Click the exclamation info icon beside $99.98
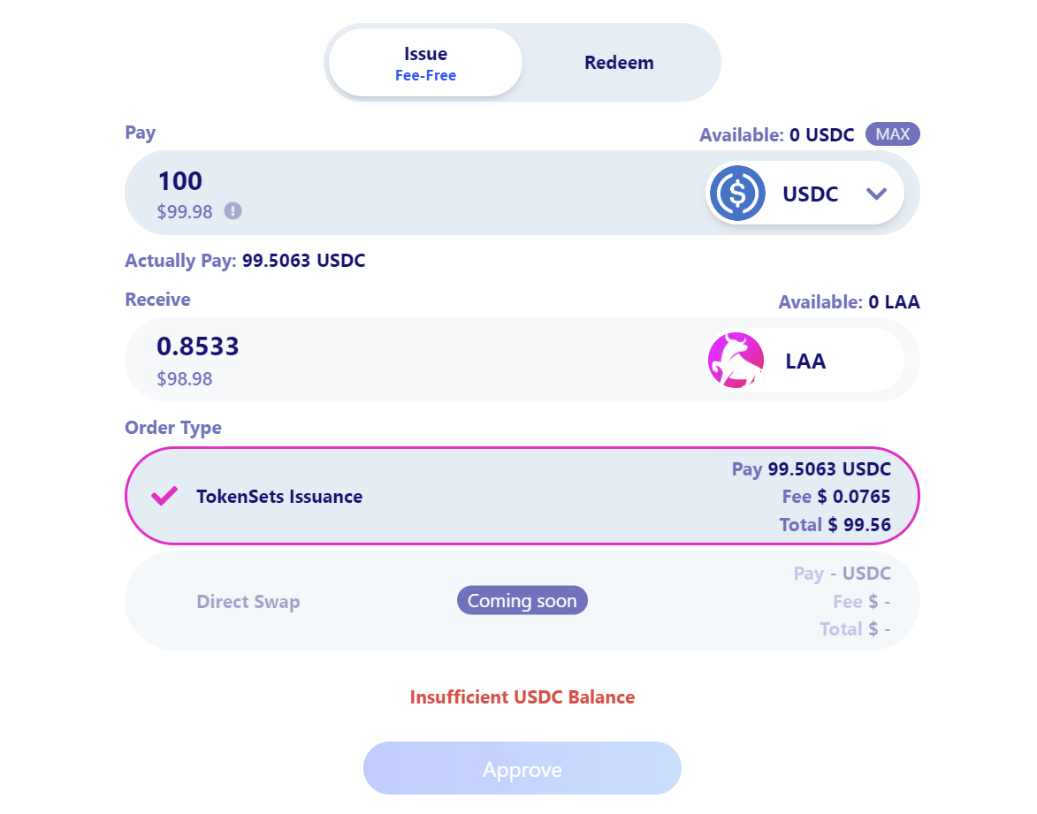 pos(233,211)
